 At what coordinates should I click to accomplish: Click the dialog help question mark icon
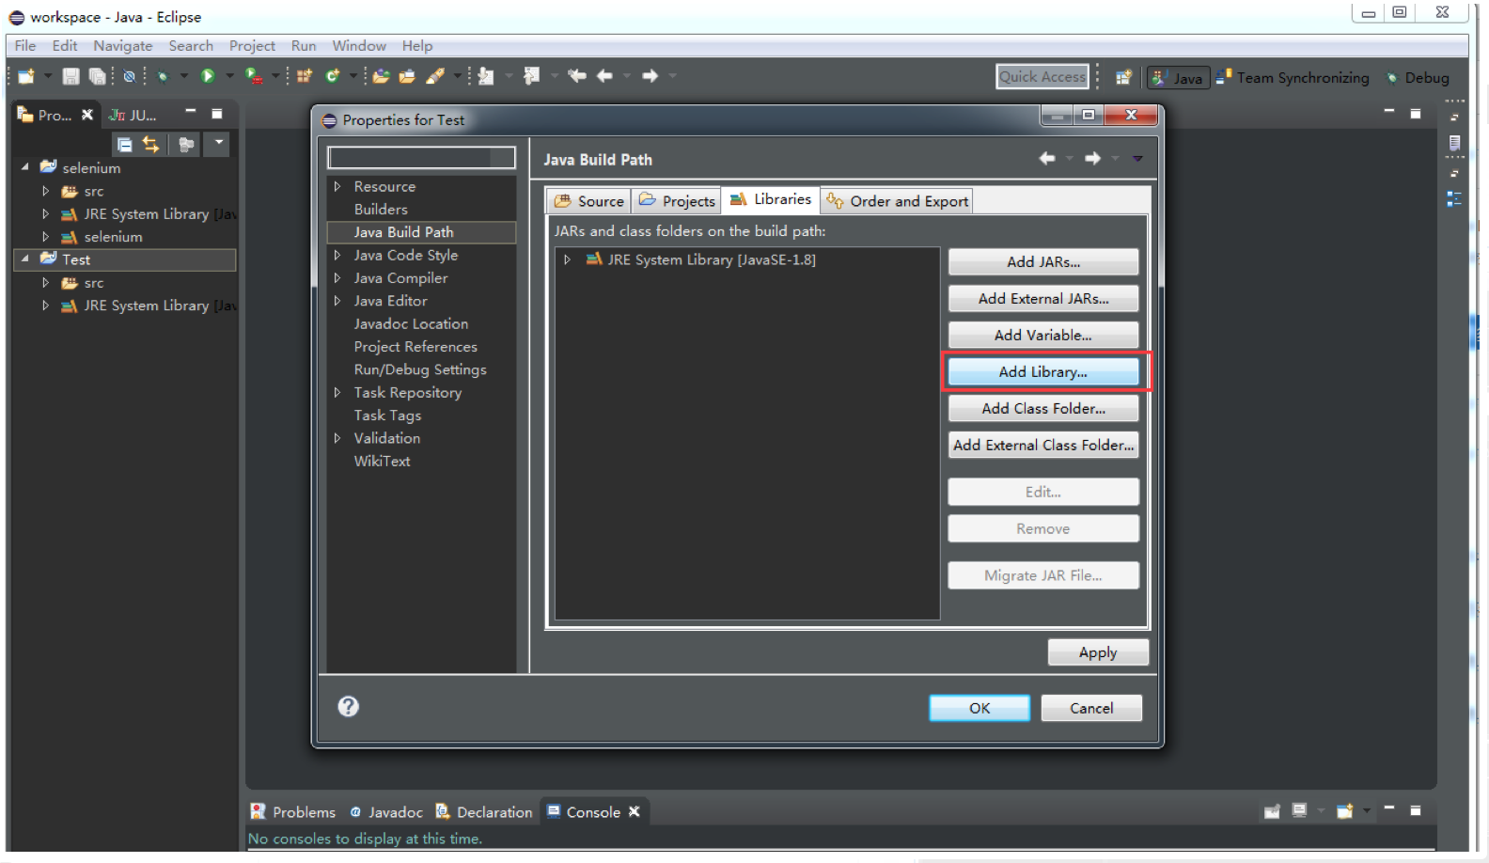pos(349,707)
